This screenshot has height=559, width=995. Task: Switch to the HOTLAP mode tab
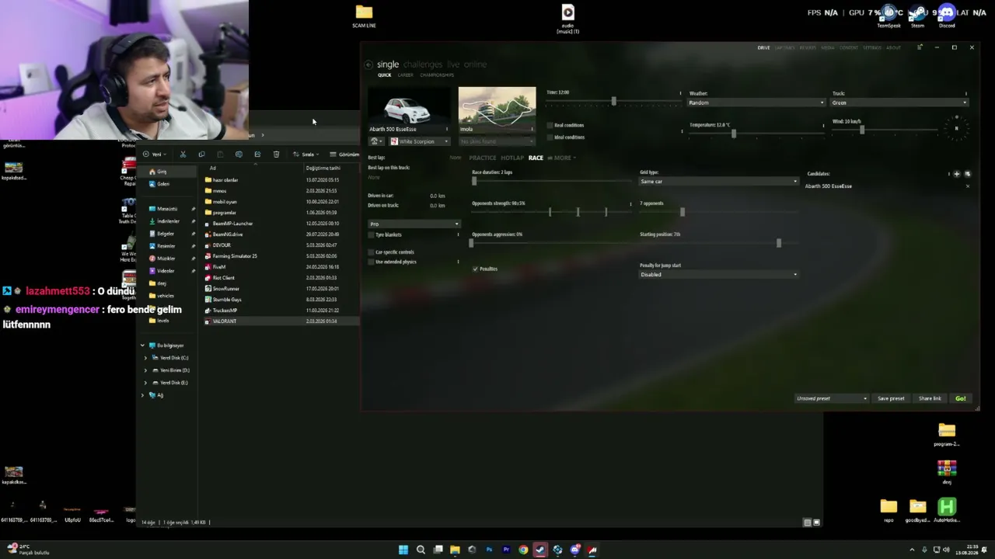[512, 158]
